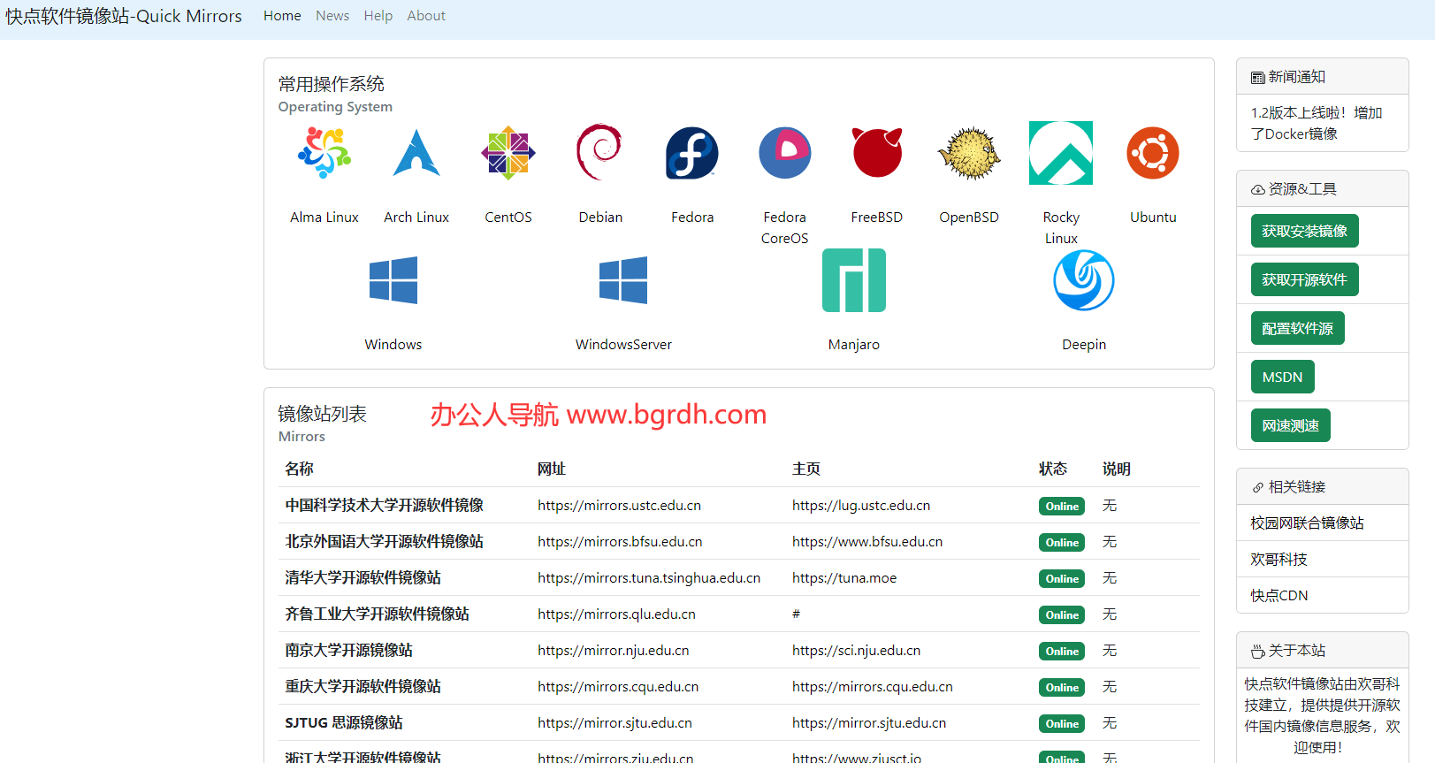
Task: Start the 网速测速 speed test button
Action: click(x=1291, y=425)
